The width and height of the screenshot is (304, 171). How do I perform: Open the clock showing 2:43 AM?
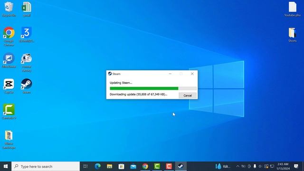[283, 166]
